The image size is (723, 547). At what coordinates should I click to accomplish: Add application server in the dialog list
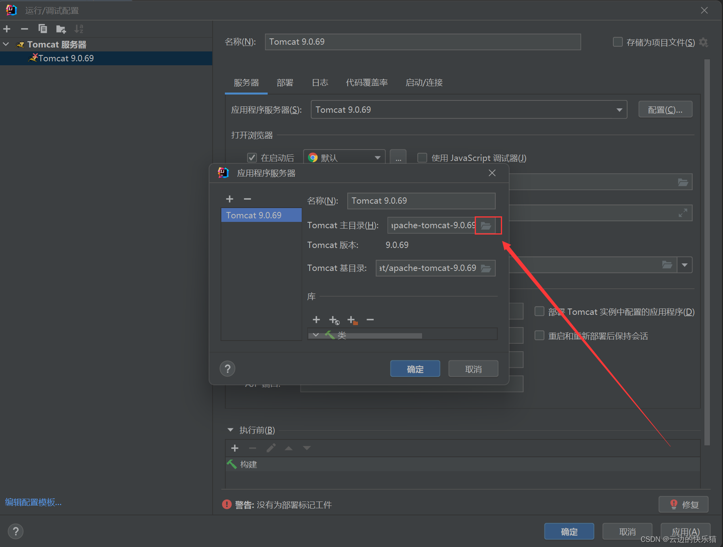230,199
